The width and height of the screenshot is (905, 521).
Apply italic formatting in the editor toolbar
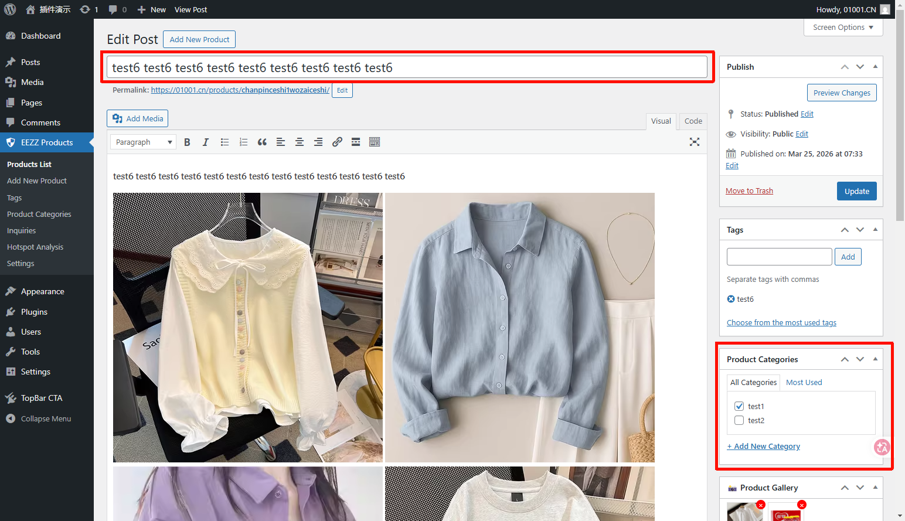(206, 142)
